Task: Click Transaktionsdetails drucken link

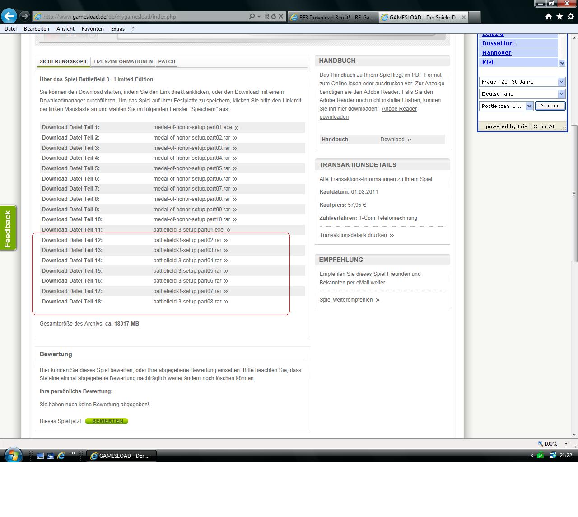Action: coord(356,235)
